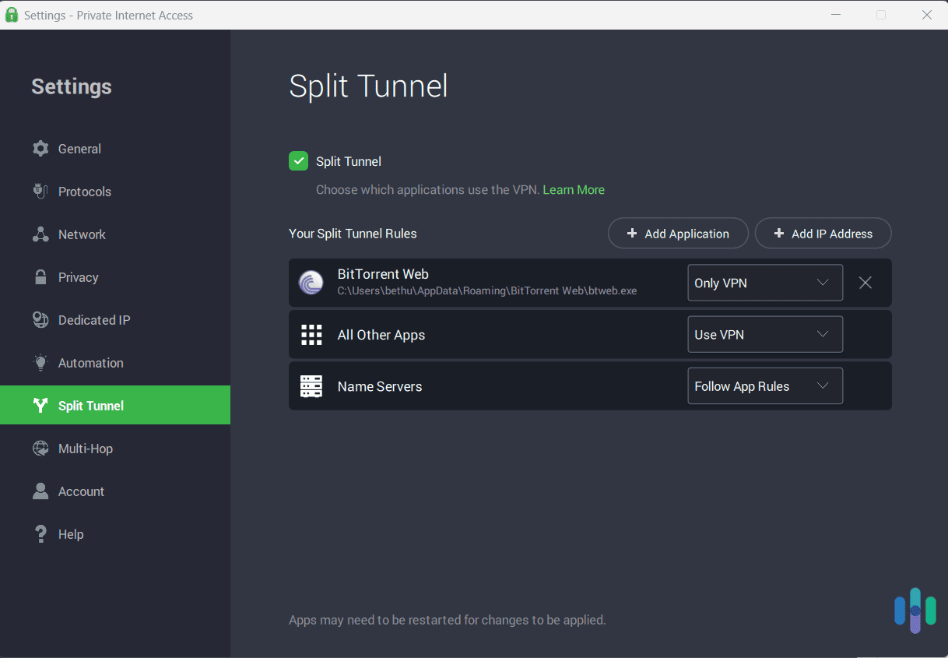This screenshot has height=658, width=948.
Task: Click the Network sidebar icon
Action: pyautogui.click(x=40, y=234)
